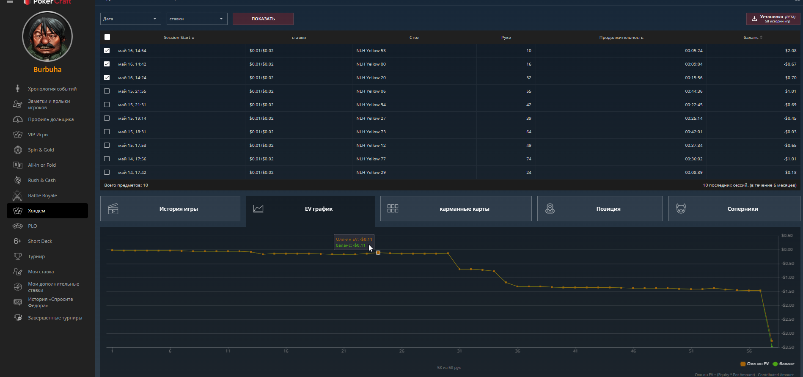Click Хронология событий sidebar icon
Image resolution: width=803 pixels, height=377 pixels.
pos(17,88)
